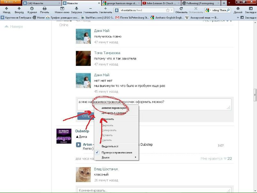Choose Добавить в словарь from context menu
The width and height of the screenshot is (257, 193).
pyautogui.click(x=114, y=113)
